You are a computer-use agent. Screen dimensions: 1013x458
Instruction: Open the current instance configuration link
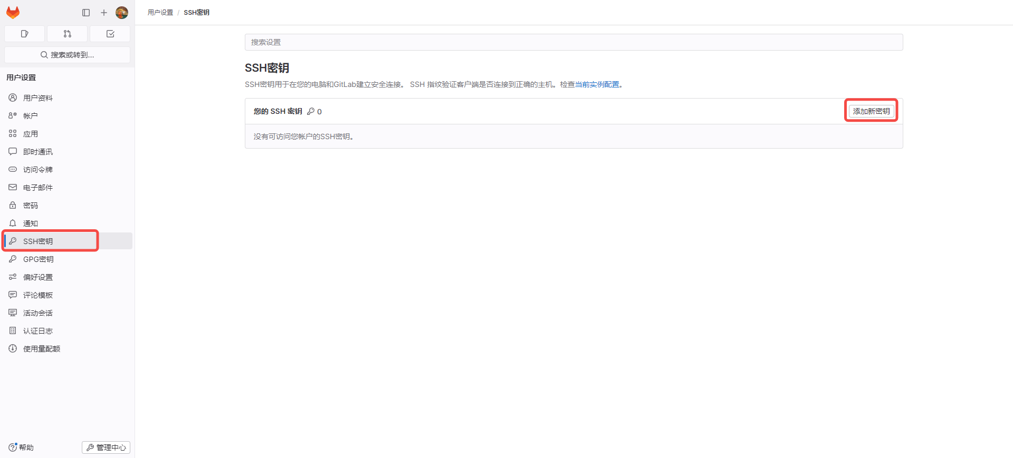point(597,84)
